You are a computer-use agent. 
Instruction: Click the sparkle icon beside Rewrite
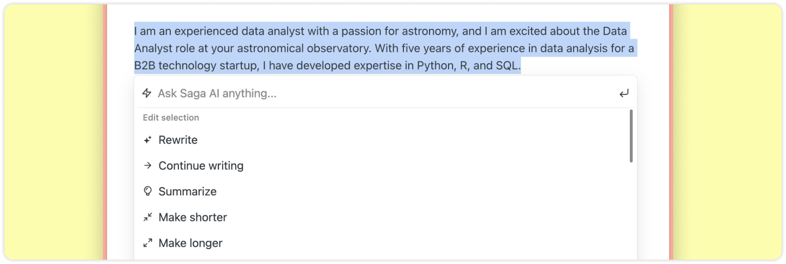coord(147,140)
